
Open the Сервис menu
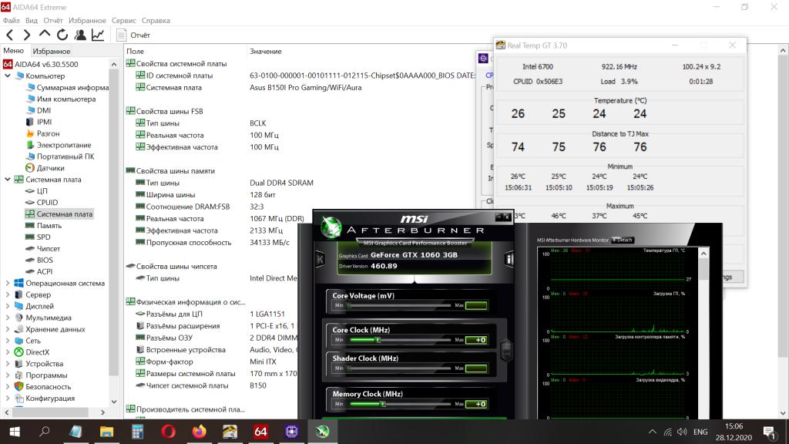coord(123,21)
